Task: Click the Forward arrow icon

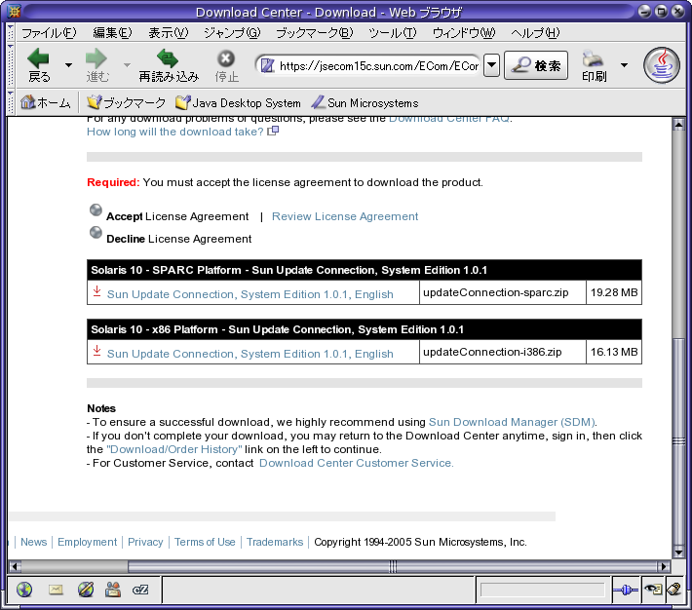Action: pos(96,58)
